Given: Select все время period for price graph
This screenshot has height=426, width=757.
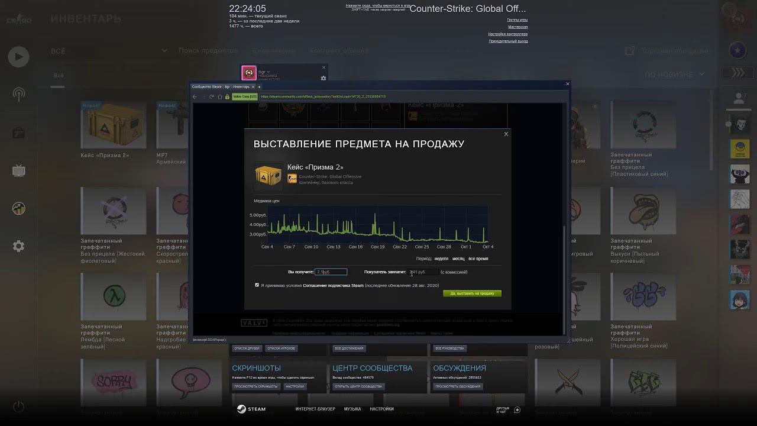Looking at the screenshot, I should point(478,259).
